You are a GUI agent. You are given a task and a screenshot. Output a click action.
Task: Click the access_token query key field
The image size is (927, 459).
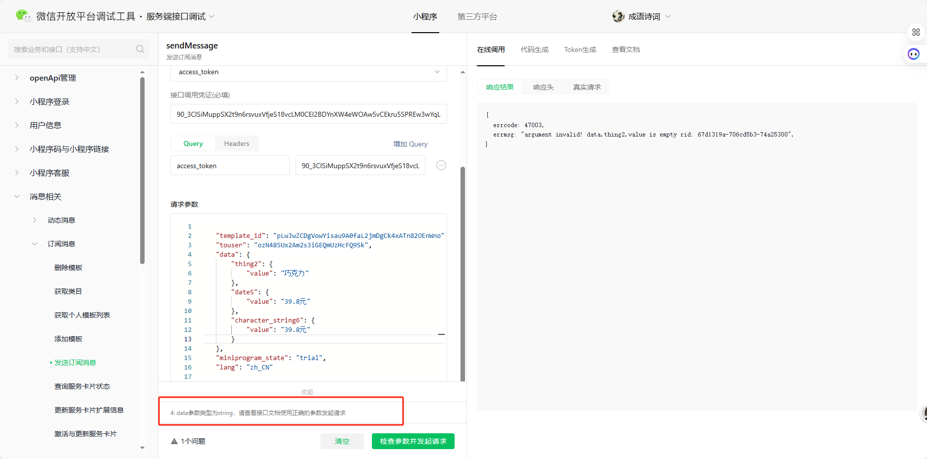pos(230,166)
